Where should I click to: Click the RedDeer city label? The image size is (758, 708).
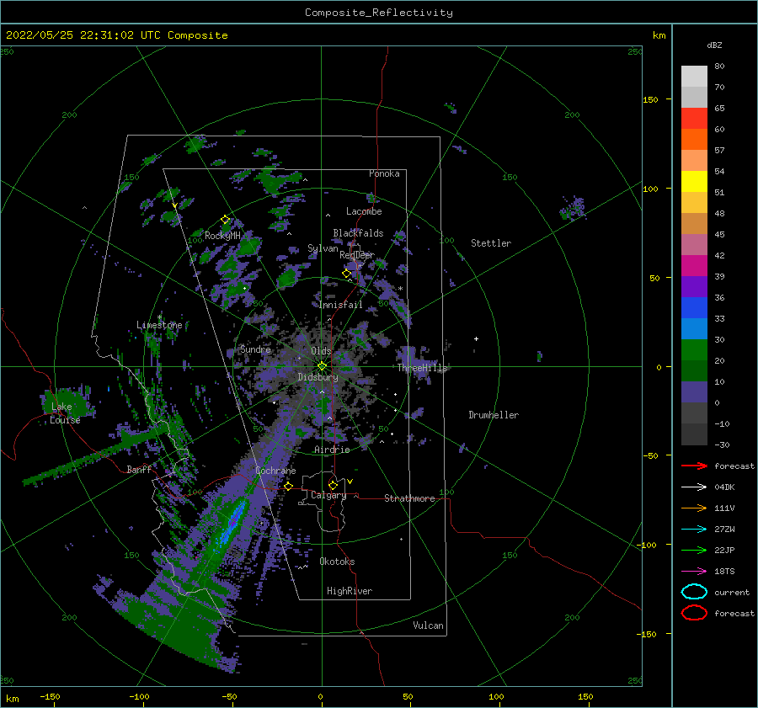coord(357,255)
